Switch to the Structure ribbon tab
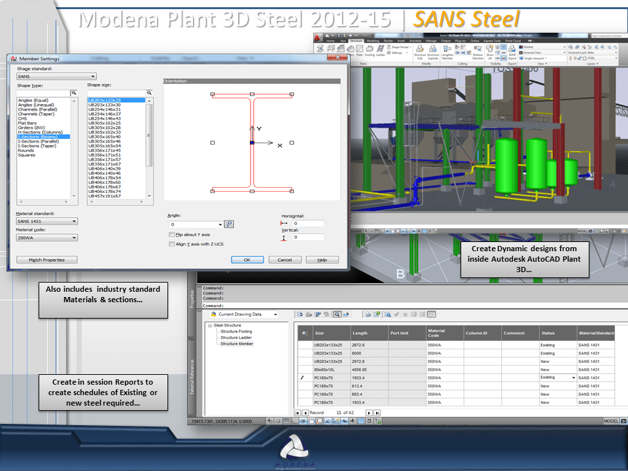 [356, 41]
